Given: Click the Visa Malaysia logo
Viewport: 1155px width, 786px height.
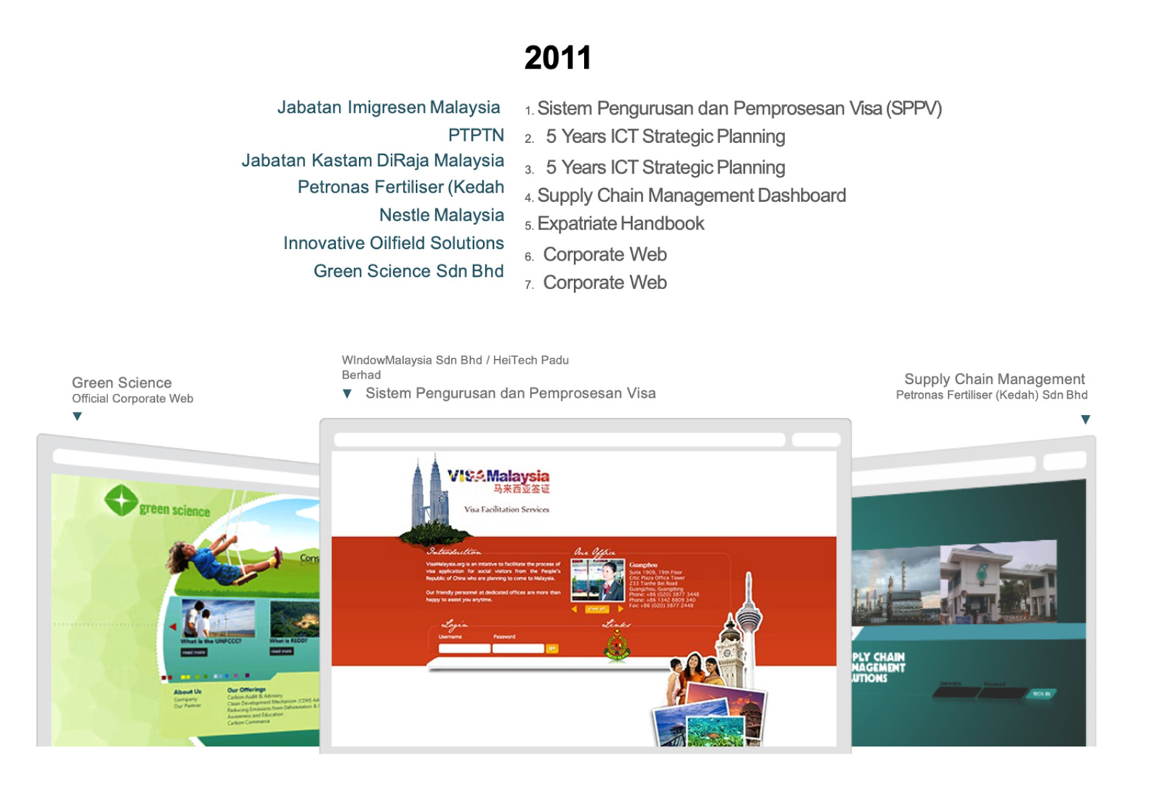Looking at the screenshot, I should (498, 481).
